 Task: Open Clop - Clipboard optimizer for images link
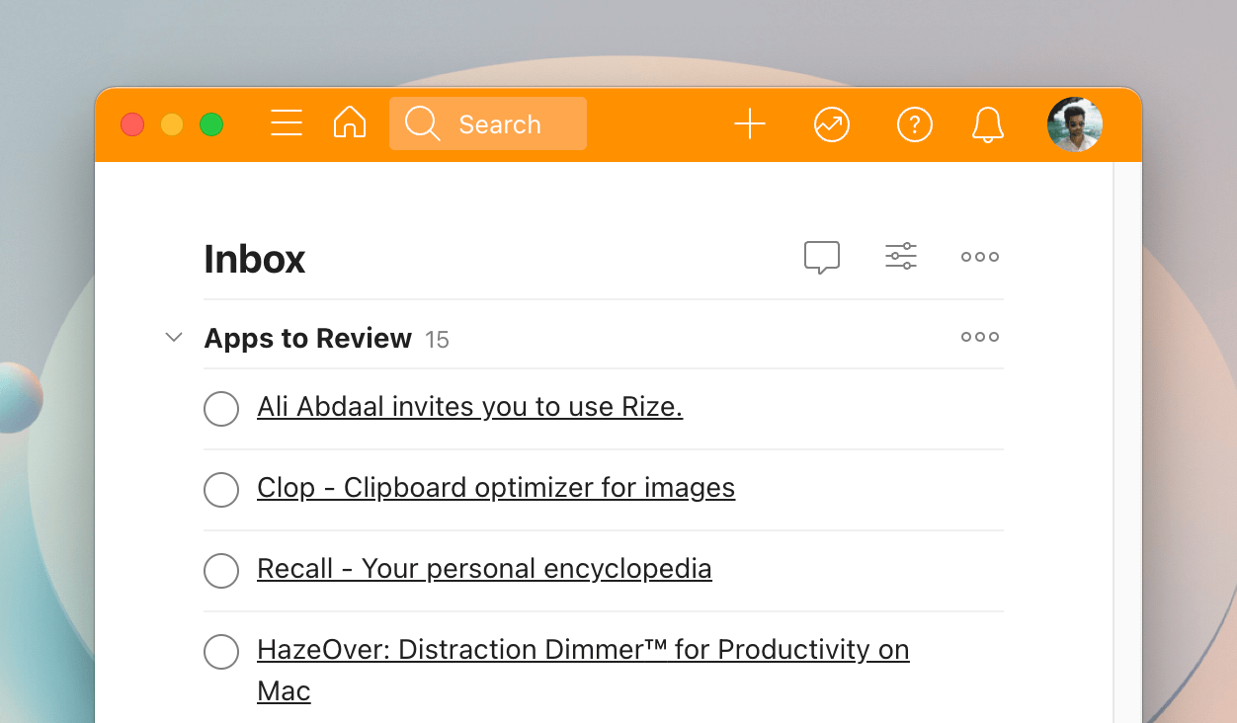click(496, 488)
